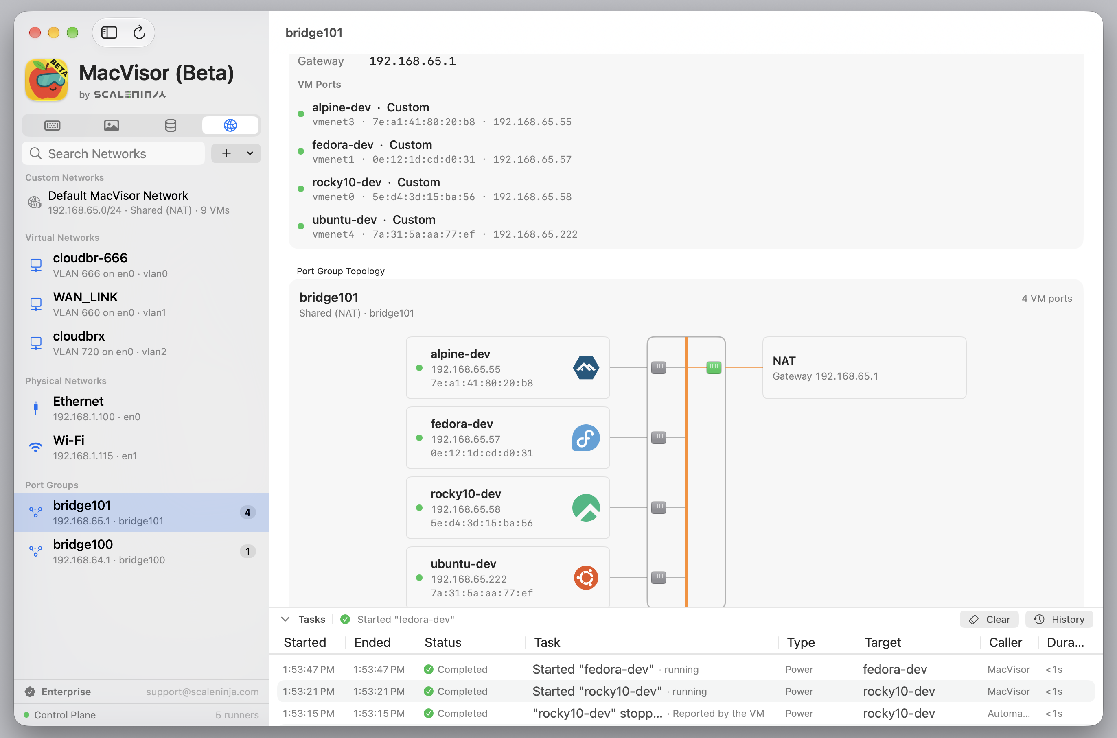The image size is (1117, 738).
Task: Sort by the Status column header
Action: 442,642
